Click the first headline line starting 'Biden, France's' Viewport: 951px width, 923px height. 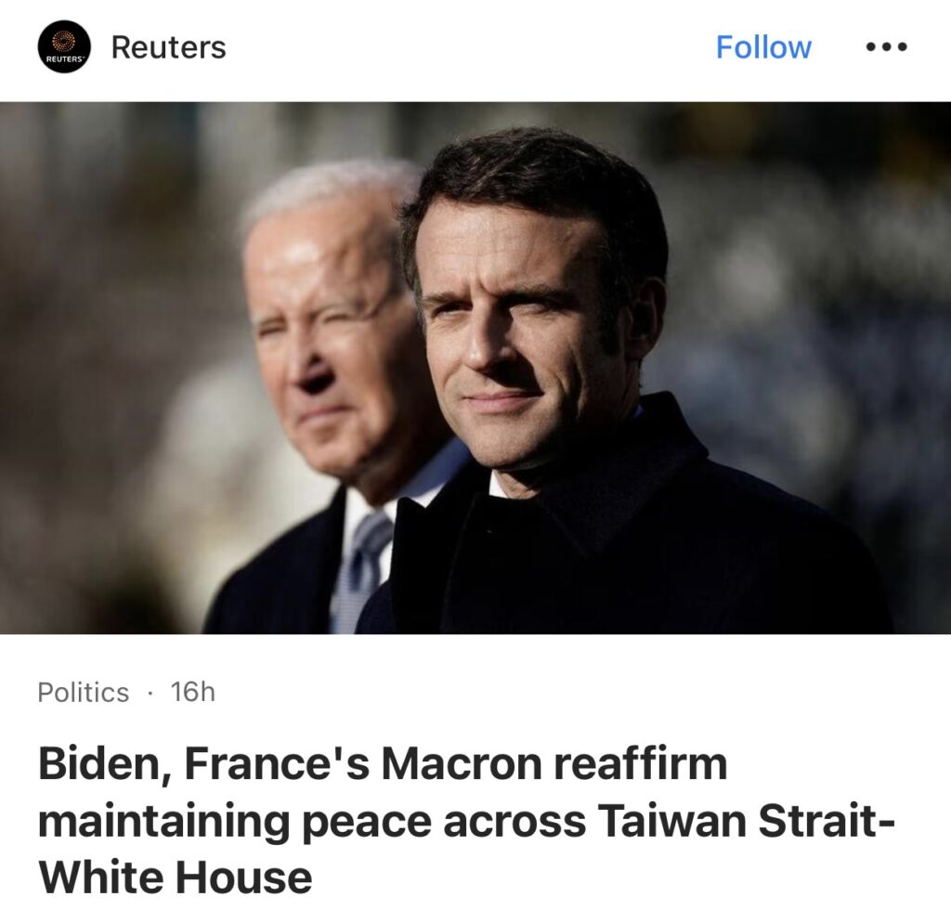click(383, 764)
